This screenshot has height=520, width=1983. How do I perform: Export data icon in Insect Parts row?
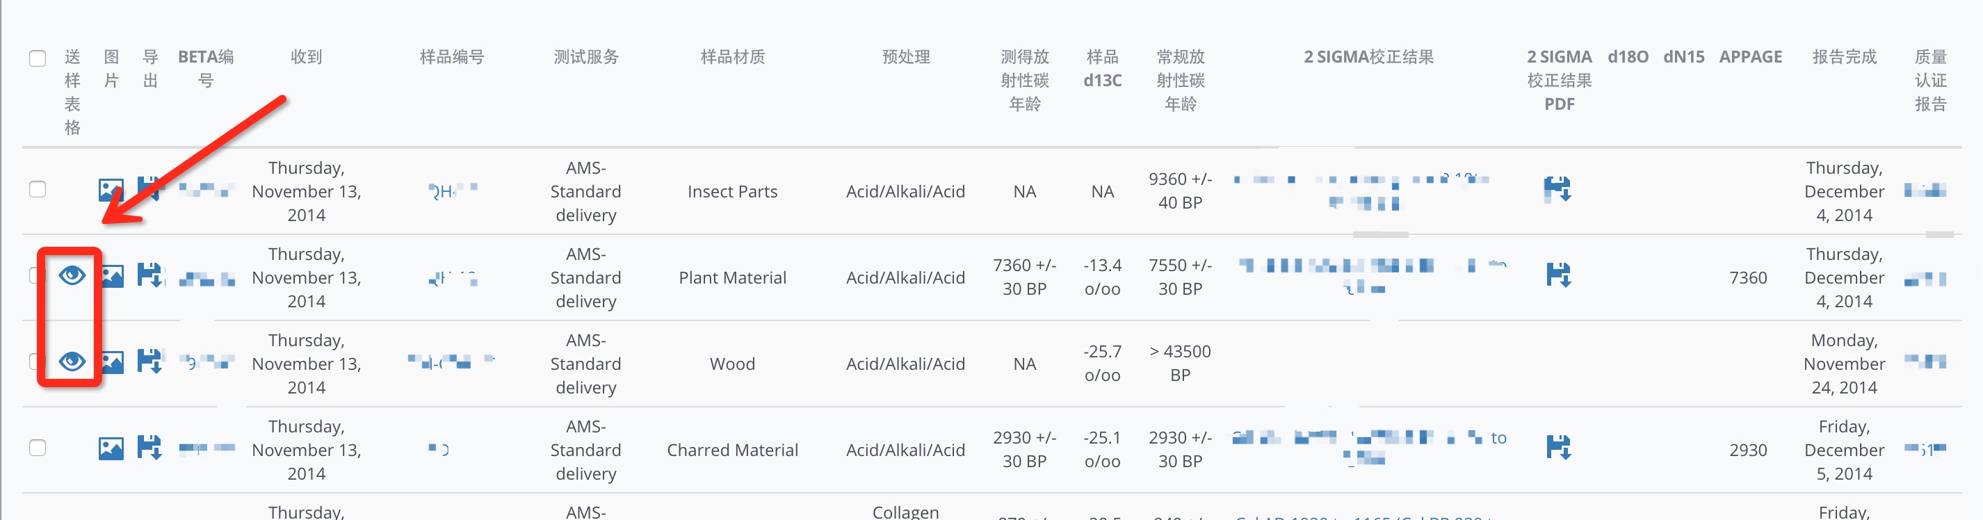(149, 189)
